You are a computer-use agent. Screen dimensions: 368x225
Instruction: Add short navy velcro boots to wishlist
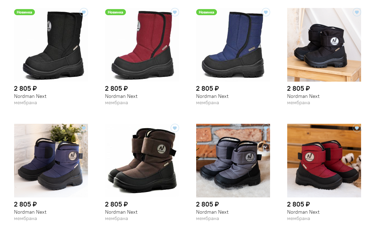click(x=84, y=128)
